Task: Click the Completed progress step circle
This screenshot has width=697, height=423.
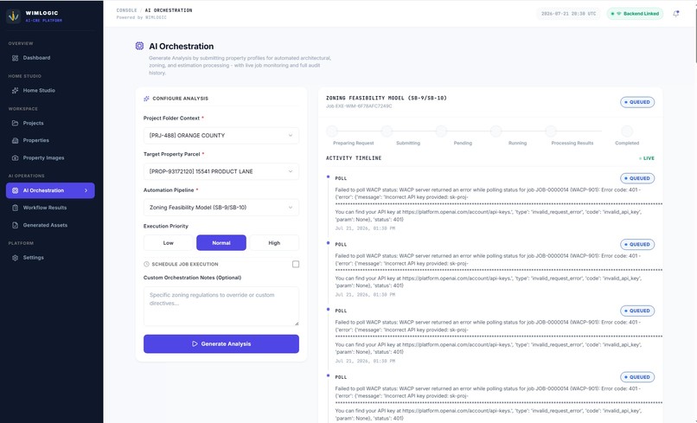Action: pos(627,131)
